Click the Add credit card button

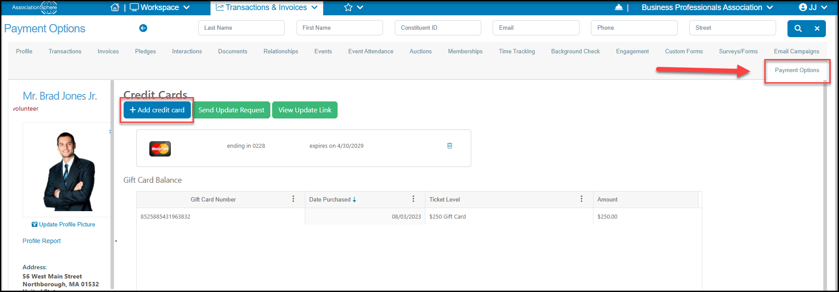point(157,110)
